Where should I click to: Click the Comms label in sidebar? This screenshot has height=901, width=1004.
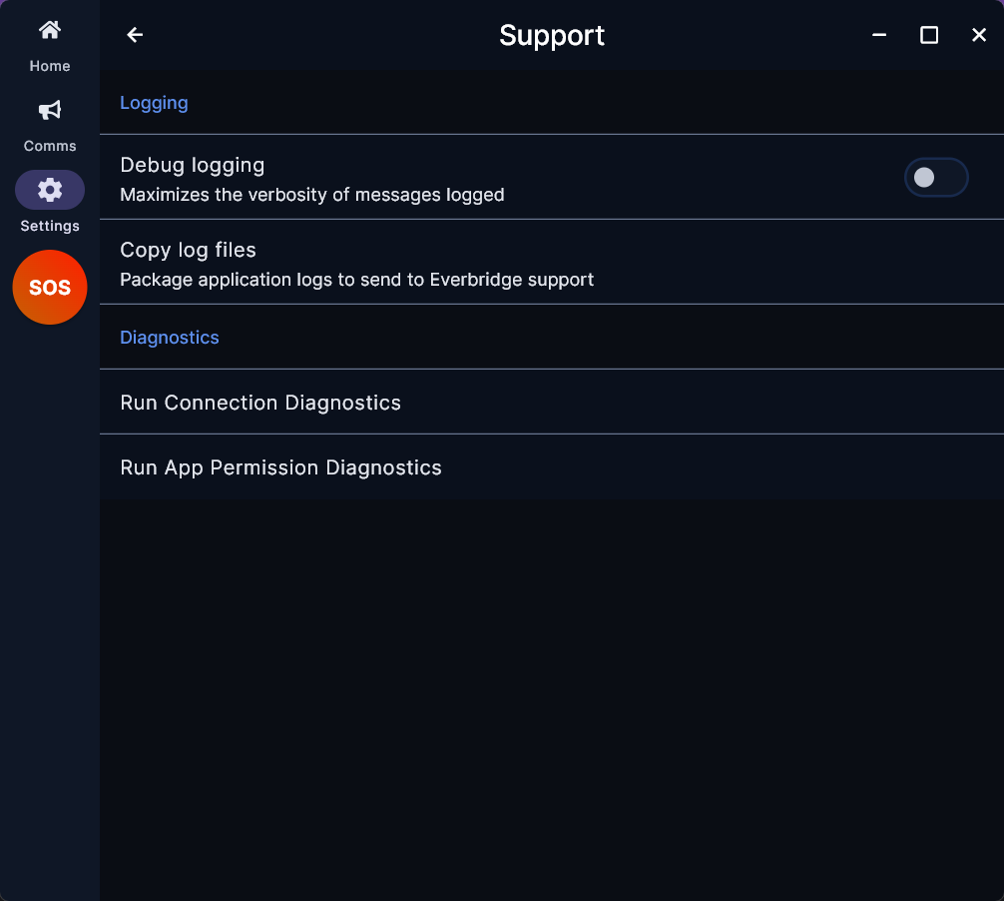coord(49,146)
